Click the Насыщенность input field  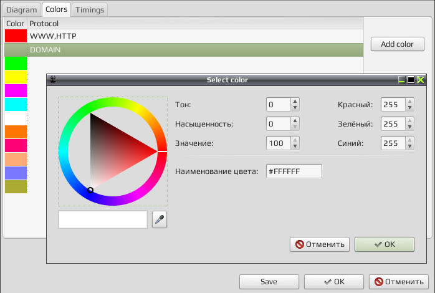click(x=279, y=124)
